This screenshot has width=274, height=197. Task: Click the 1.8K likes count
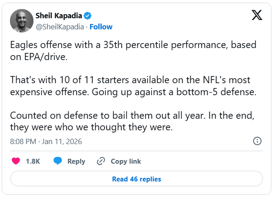(33, 161)
